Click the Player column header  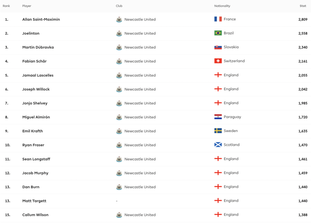point(27,6)
